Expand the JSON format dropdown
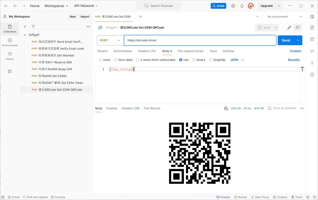318x200 pixels. tap(237, 60)
